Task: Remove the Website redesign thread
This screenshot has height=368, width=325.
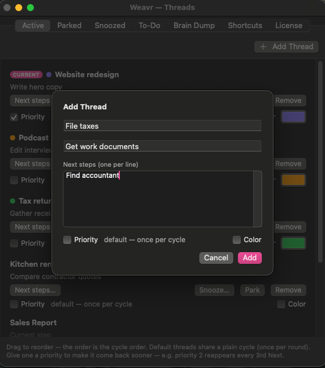Action: [x=290, y=101]
